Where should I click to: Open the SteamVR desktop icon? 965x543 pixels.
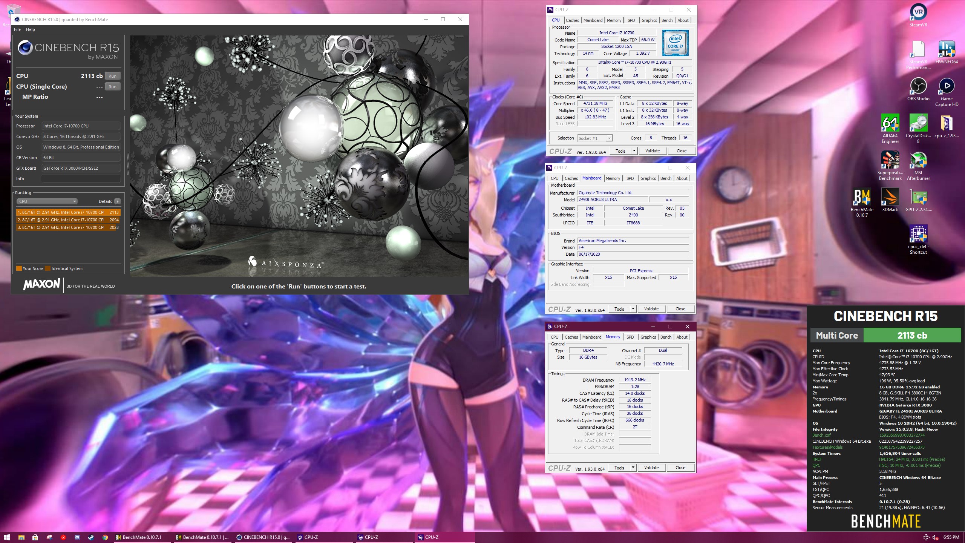point(918,15)
